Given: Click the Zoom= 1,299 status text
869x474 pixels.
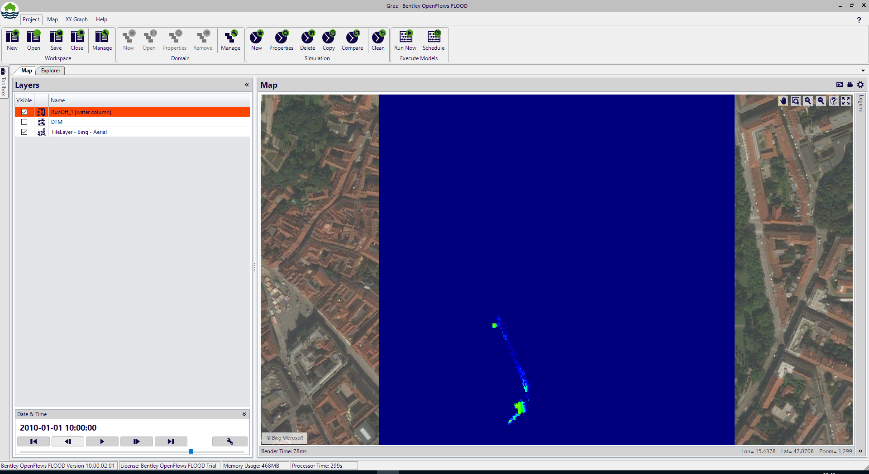Looking at the screenshot, I should (x=836, y=451).
